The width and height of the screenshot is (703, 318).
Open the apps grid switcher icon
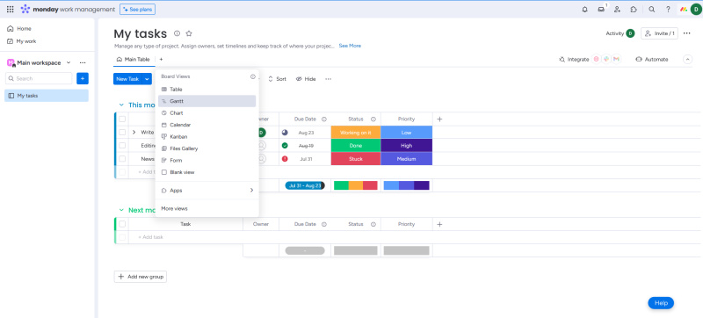click(x=10, y=9)
